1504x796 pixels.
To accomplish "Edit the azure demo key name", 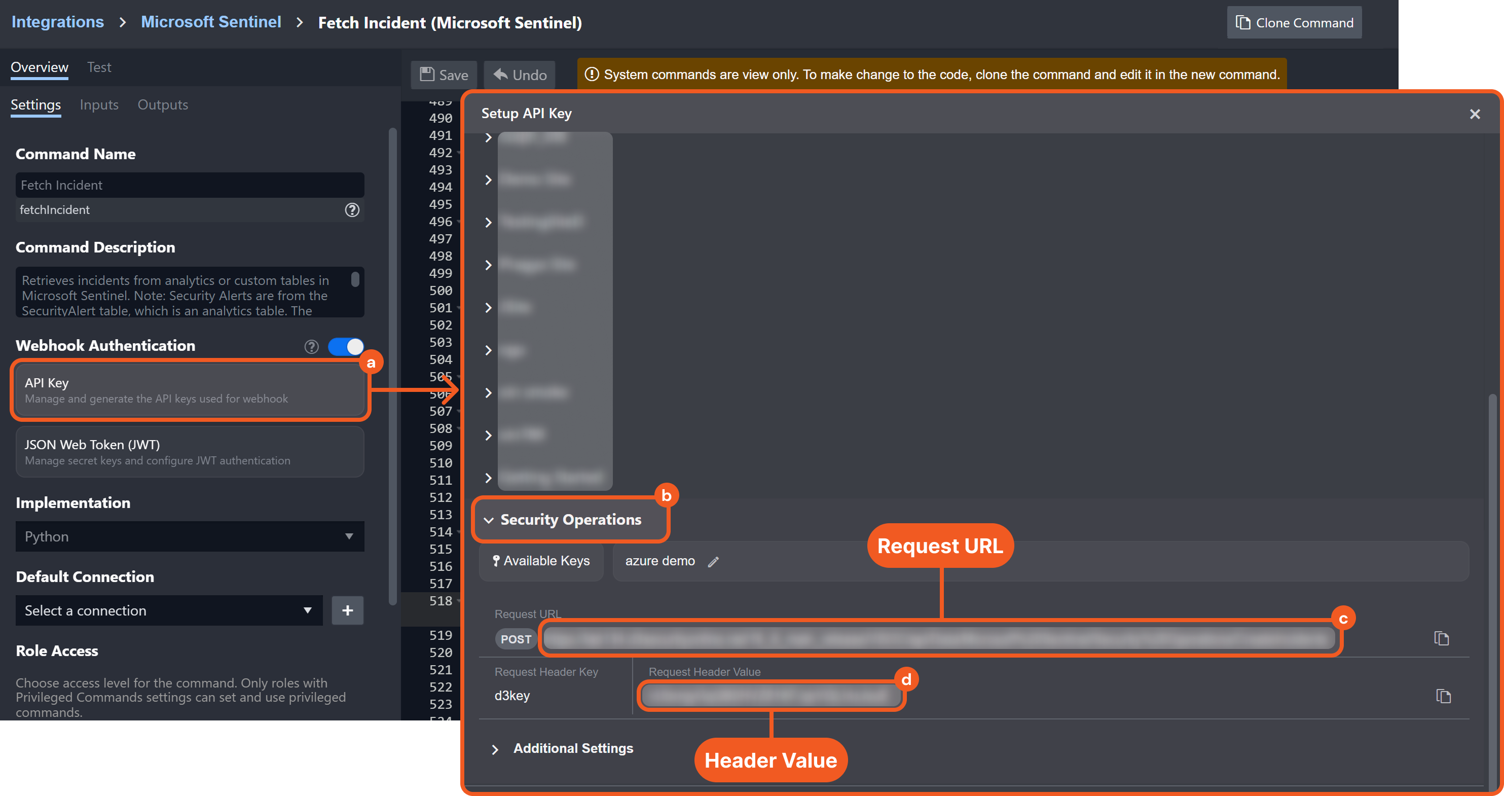I will point(713,561).
